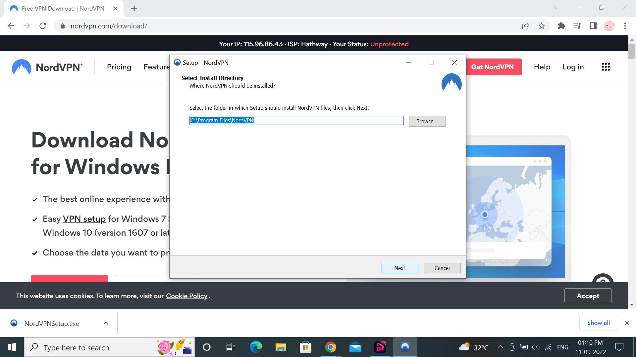
Task: Show hidden system tray icons
Action: [x=500, y=347]
